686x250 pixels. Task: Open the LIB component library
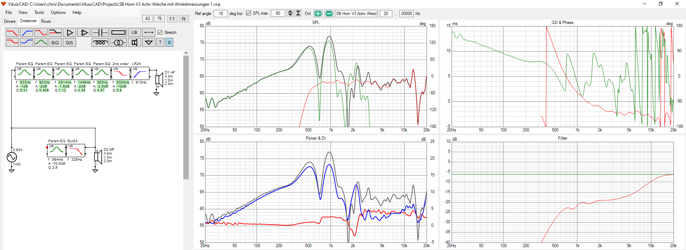134,32
